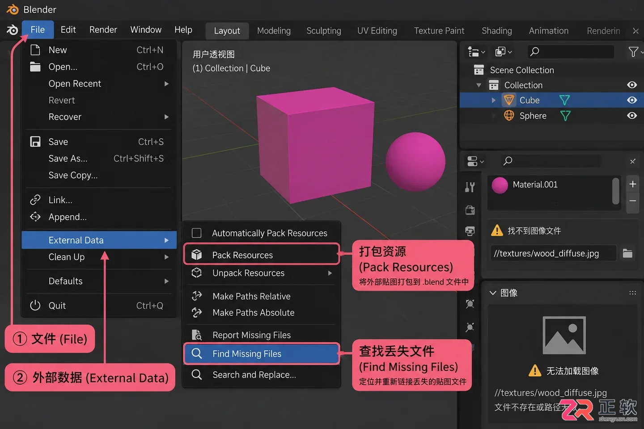Click the Link chain icon in File menu
Image resolution: width=644 pixels, height=429 pixels.
[35, 200]
